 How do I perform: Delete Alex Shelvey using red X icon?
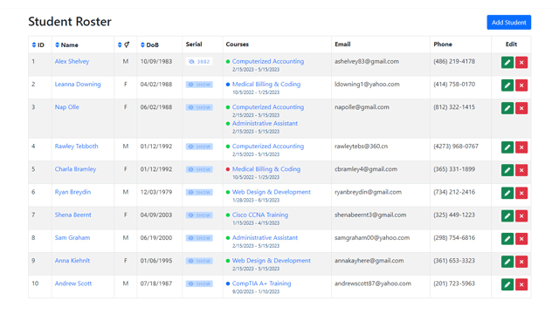pos(521,62)
